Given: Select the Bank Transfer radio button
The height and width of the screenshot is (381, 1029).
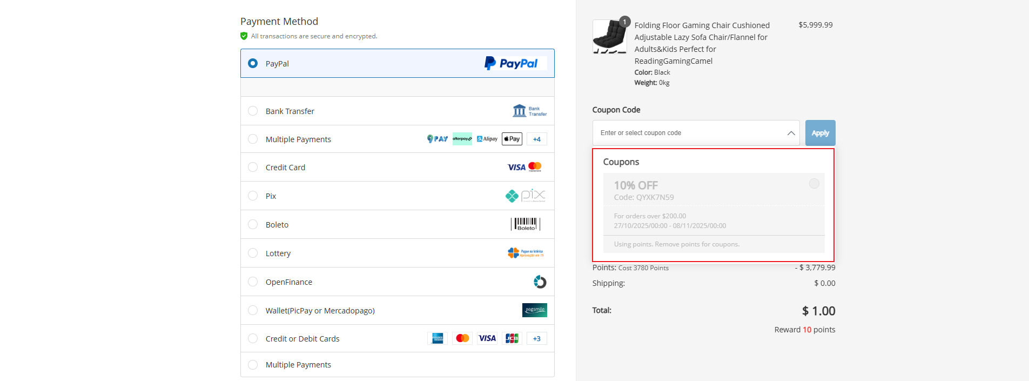Looking at the screenshot, I should tap(253, 111).
